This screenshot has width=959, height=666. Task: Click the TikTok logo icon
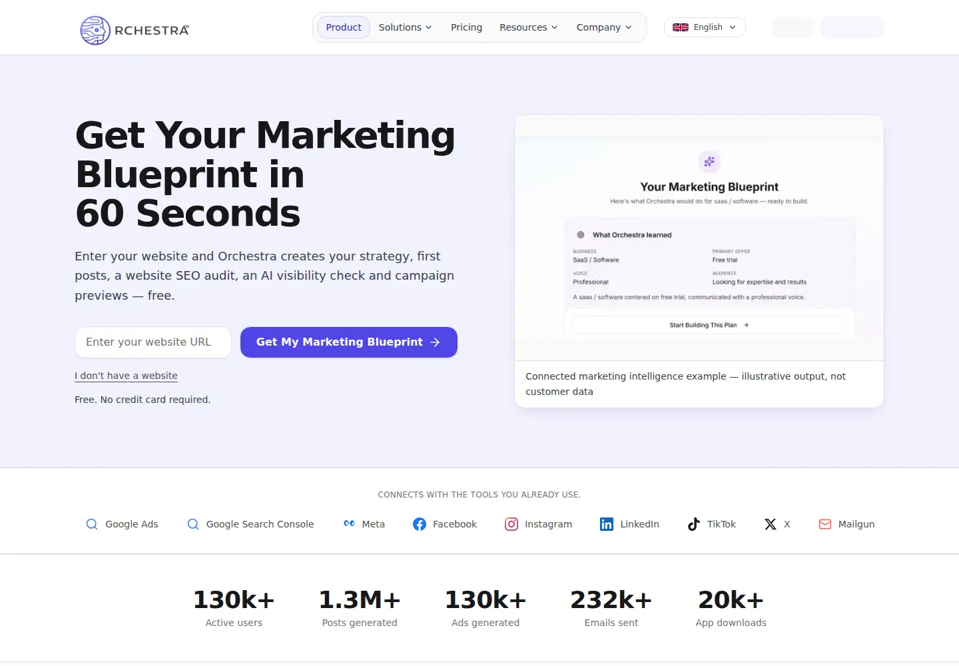[x=694, y=524]
